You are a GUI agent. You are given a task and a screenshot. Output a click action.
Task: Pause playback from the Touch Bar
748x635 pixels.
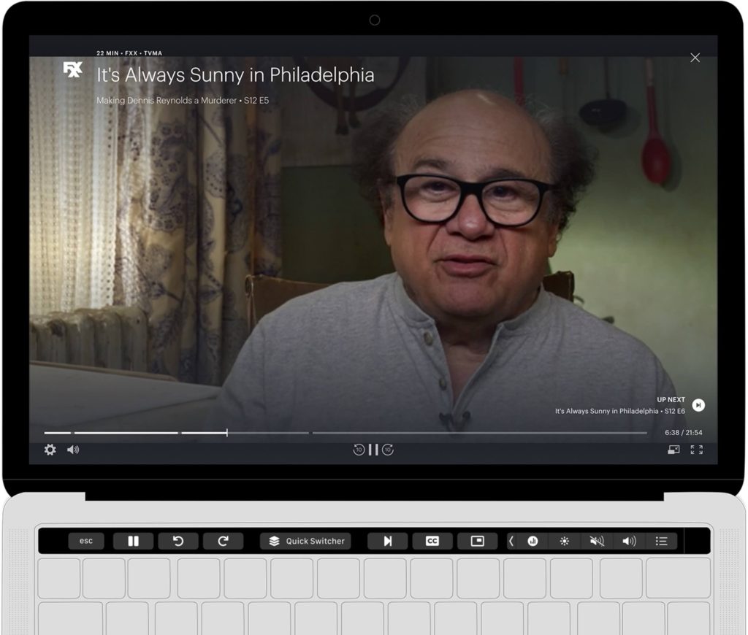pos(134,541)
